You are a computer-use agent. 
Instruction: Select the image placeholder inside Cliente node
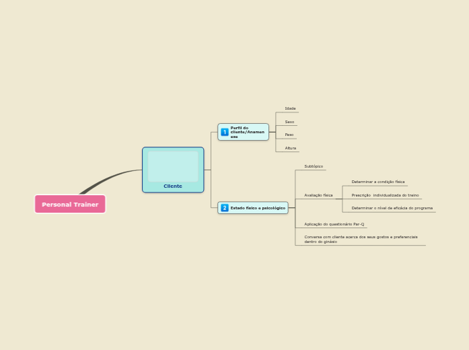pos(173,166)
